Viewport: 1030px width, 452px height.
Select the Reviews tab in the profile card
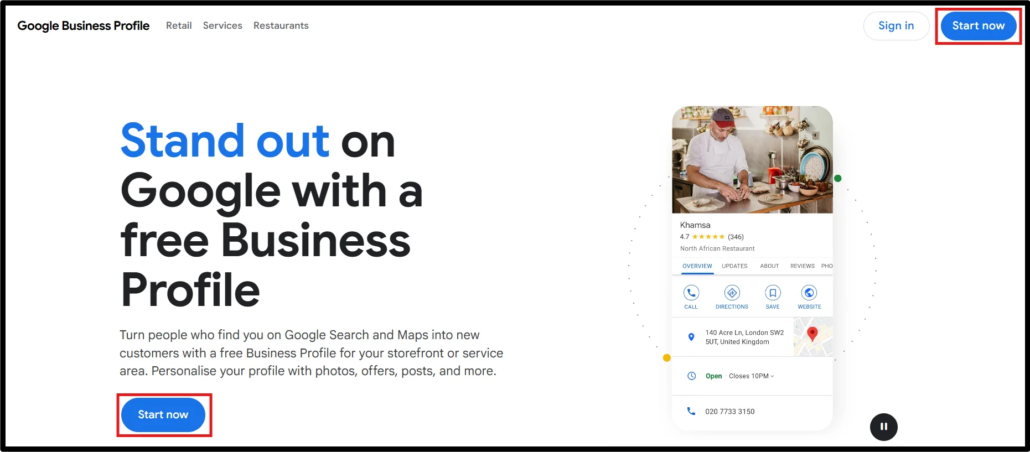803,266
